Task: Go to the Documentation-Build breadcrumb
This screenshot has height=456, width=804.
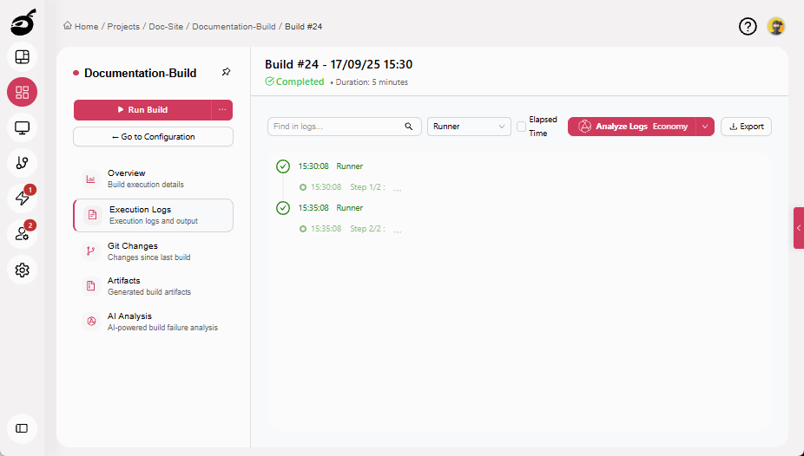Action: (234, 26)
